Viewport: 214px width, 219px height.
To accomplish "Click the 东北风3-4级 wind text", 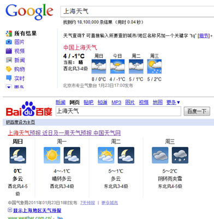I will [x=116, y=186].
